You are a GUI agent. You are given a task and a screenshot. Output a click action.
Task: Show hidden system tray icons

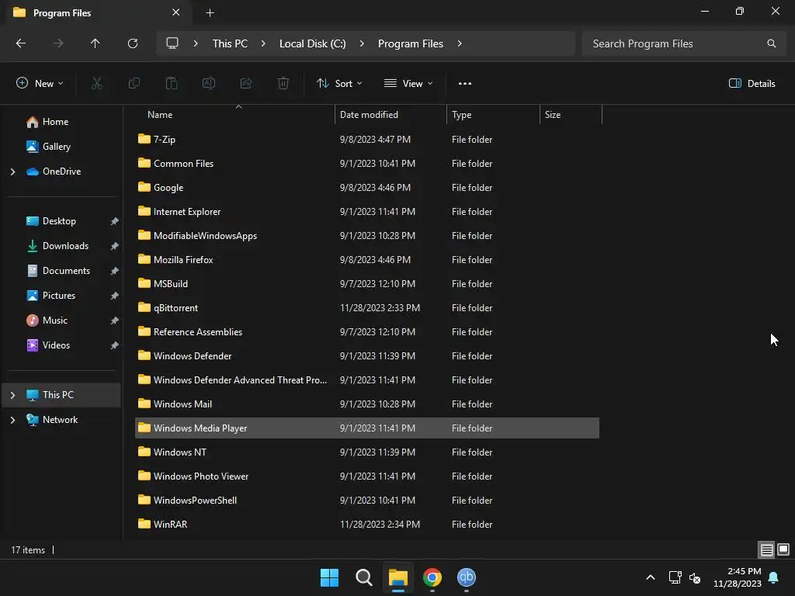[x=651, y=577]
